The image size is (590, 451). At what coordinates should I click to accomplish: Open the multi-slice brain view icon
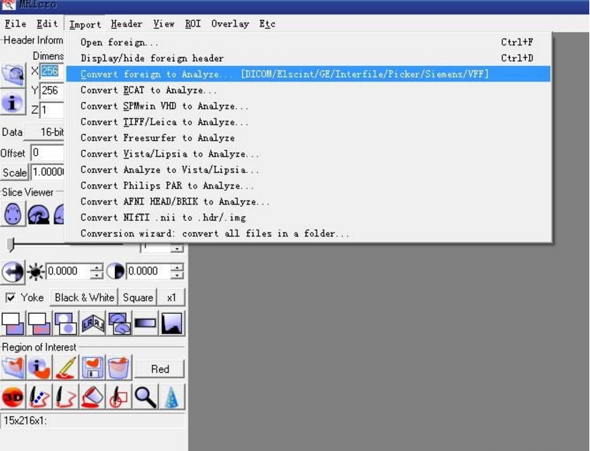pyautogui.click(x=119, y=323)
